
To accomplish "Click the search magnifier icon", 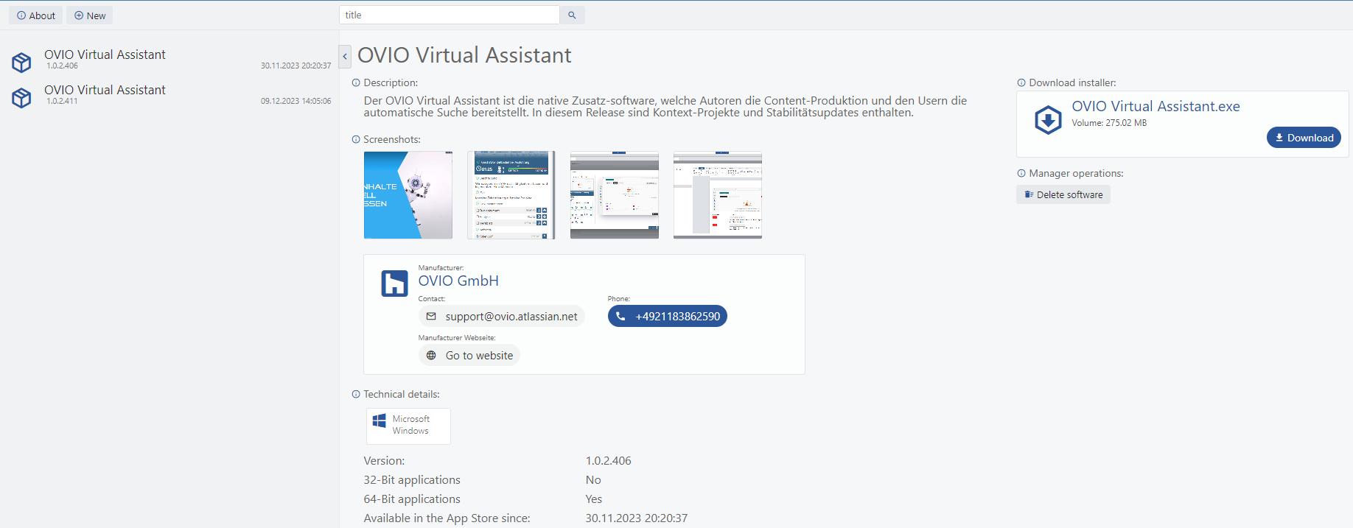I will (572, 15).
